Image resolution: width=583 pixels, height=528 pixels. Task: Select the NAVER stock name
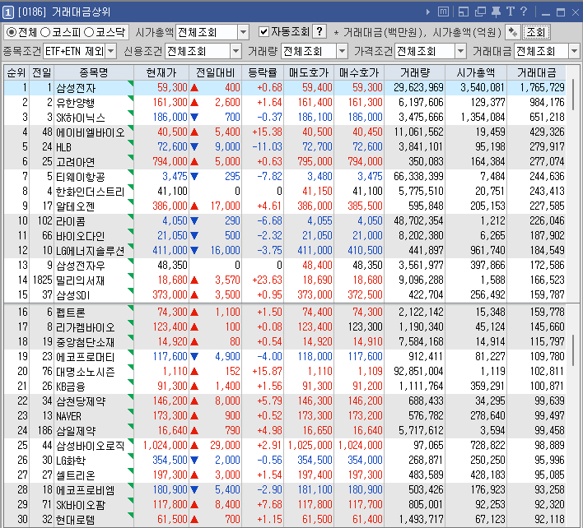(68, 416)
